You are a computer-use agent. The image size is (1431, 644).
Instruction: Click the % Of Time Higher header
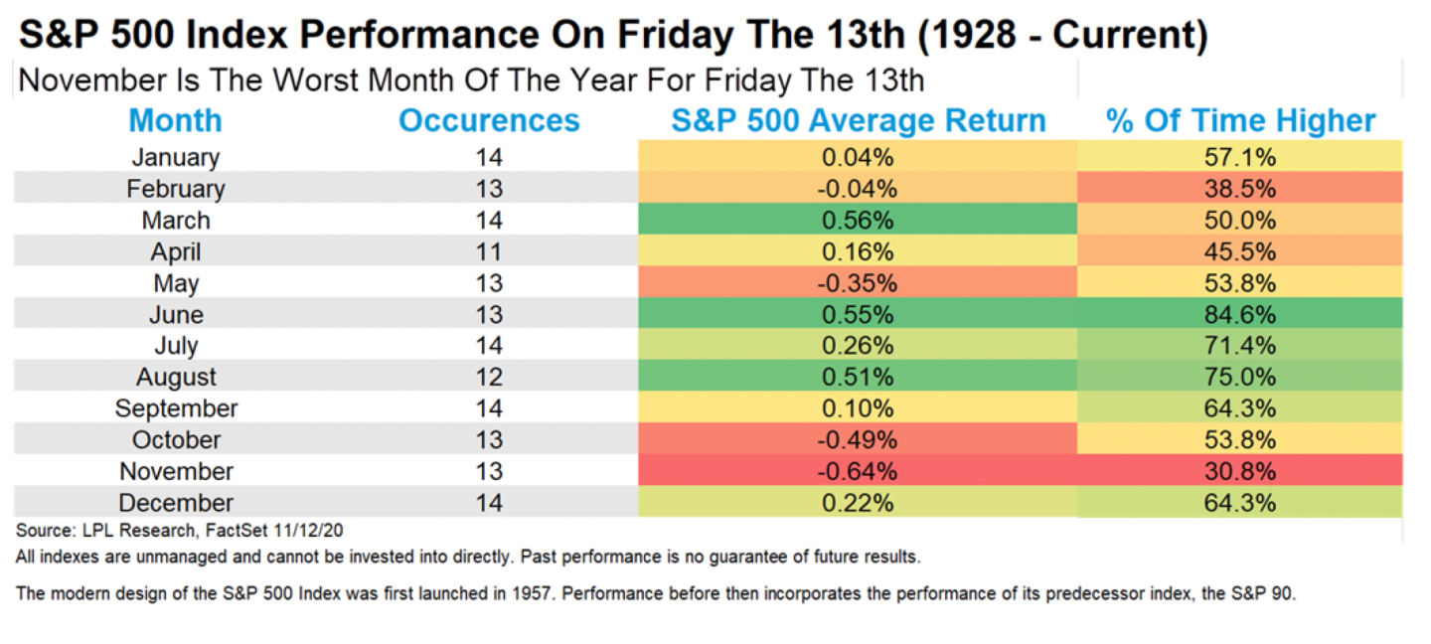coord(1240,121)
